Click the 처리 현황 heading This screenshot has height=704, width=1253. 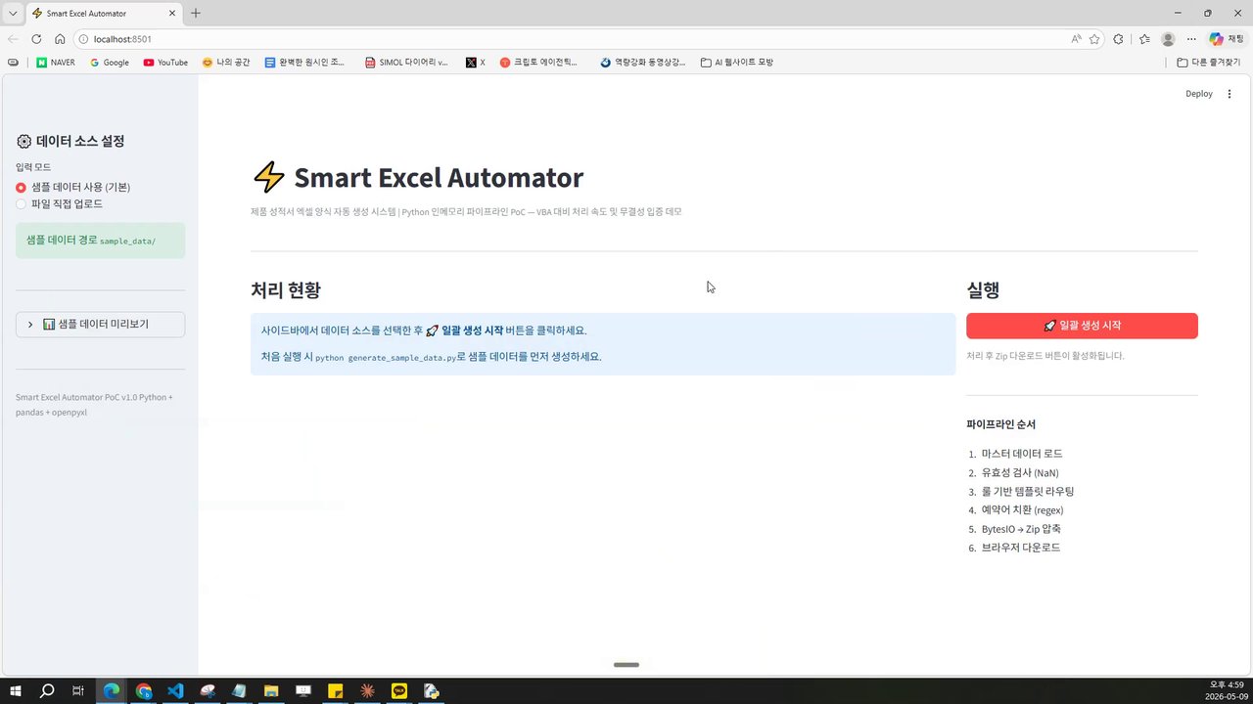286,290
